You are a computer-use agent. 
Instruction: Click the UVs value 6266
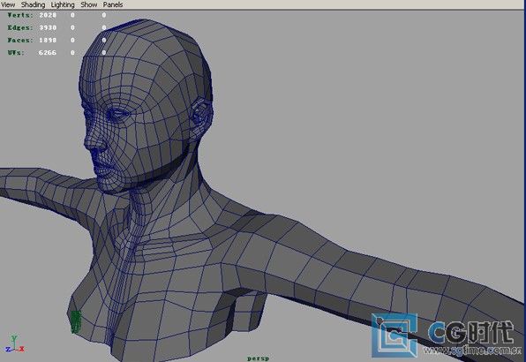(48, 52)
